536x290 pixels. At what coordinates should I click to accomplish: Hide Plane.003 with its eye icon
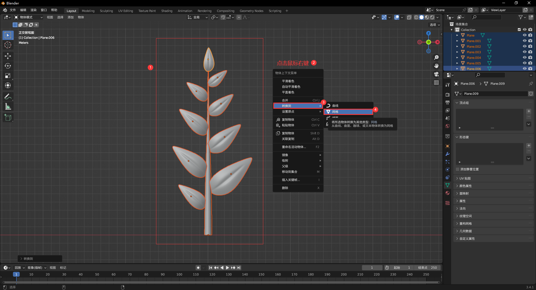(x=525, y=52)
